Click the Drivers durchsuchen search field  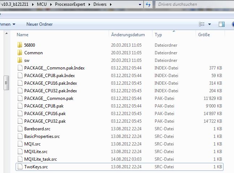195,4
